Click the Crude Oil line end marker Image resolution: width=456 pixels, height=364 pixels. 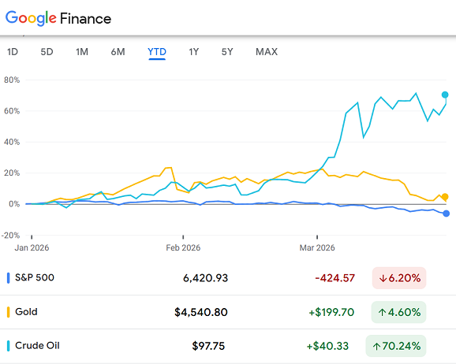pos(445,95)
